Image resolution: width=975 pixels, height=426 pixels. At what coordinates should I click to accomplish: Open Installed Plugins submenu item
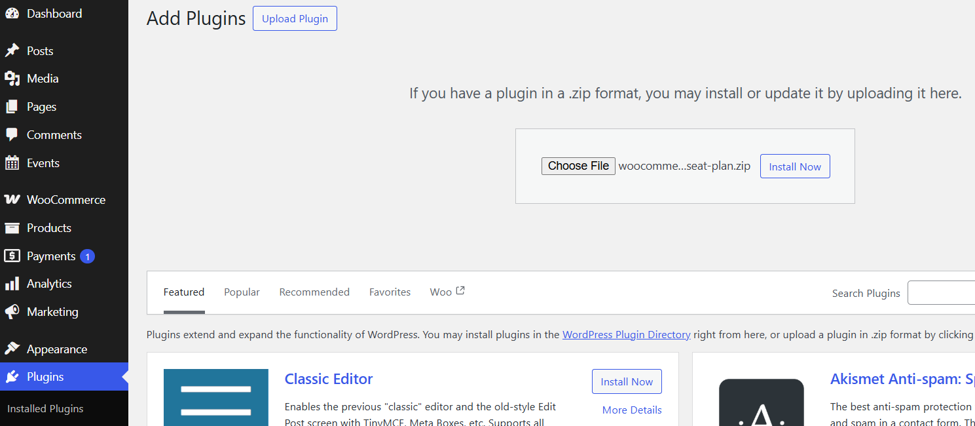pyautogui.click(x=45, y=409)
